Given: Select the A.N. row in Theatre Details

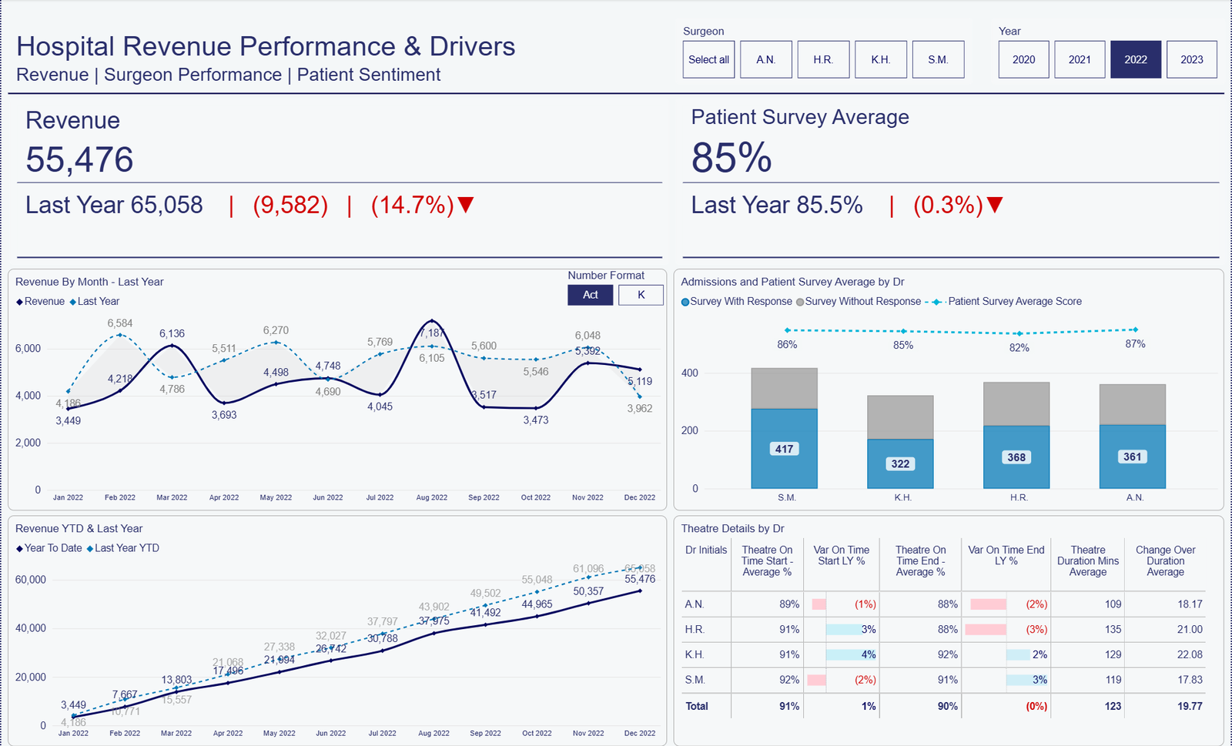Looking at the screenshot, I should [944, 604].
